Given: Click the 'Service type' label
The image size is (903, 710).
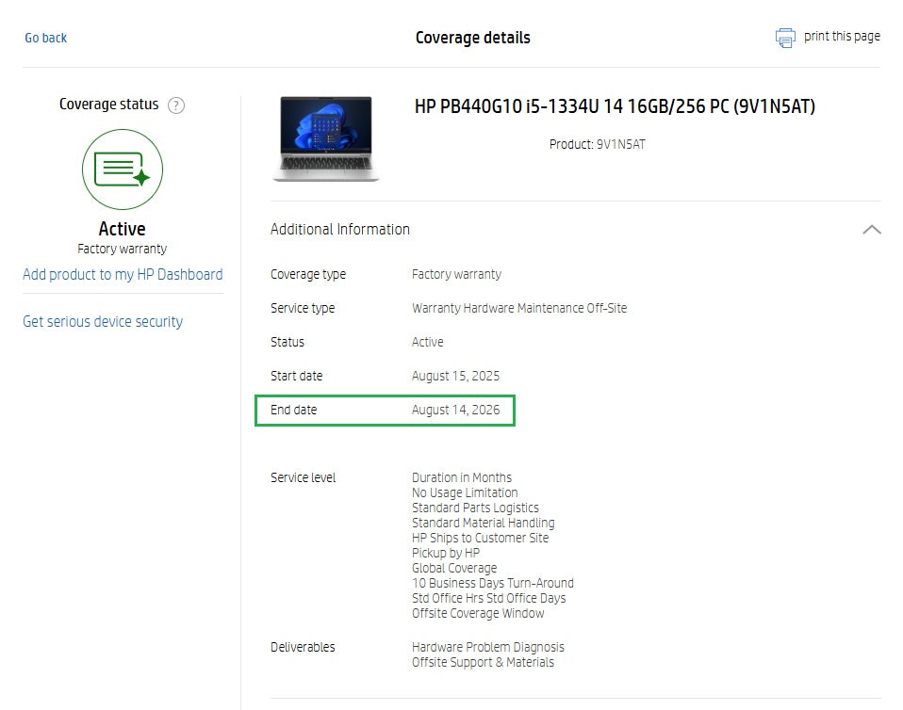Looking at the screenshot, I should pyautogui.click(x=303, y=309).
